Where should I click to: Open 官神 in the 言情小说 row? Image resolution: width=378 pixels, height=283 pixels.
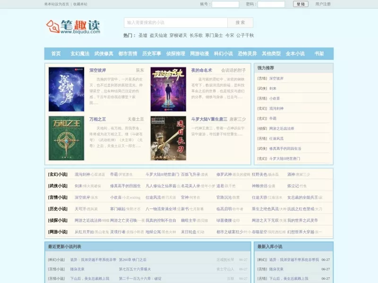185,197
